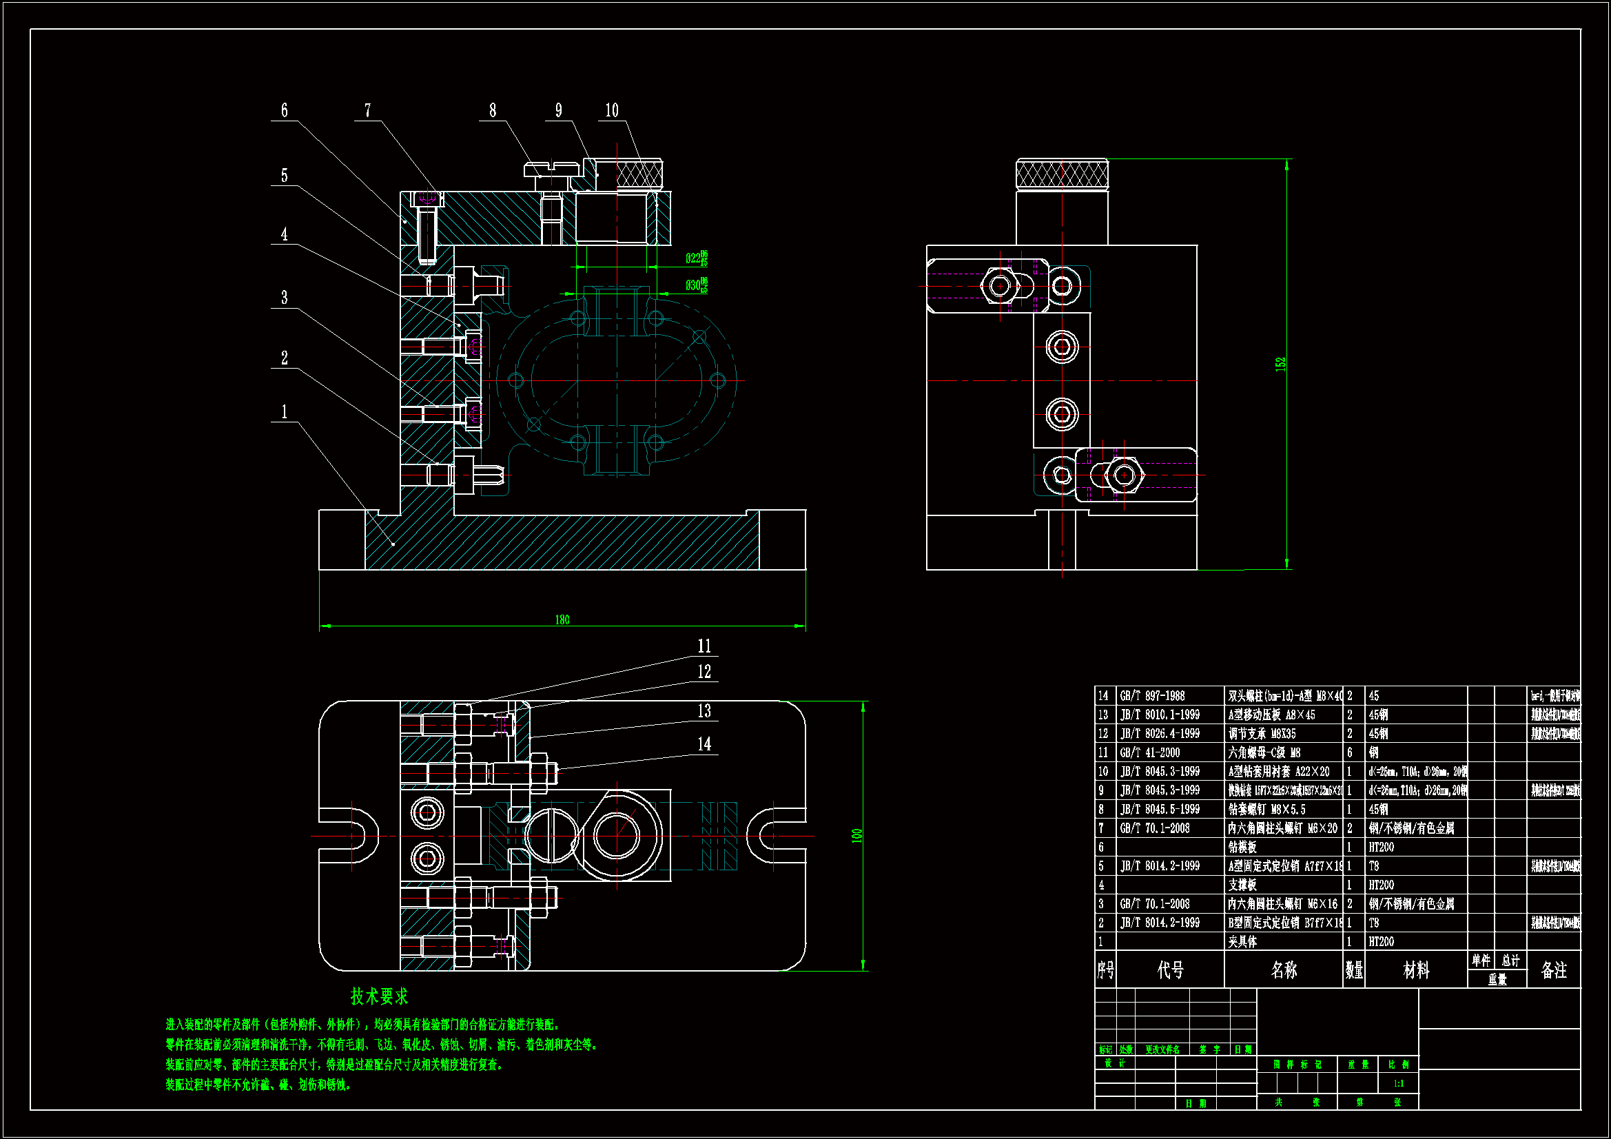This screenshot has height=1139, width=1611.
Task: Select the 名称 column header cell
Action: tap(1283, 970)
